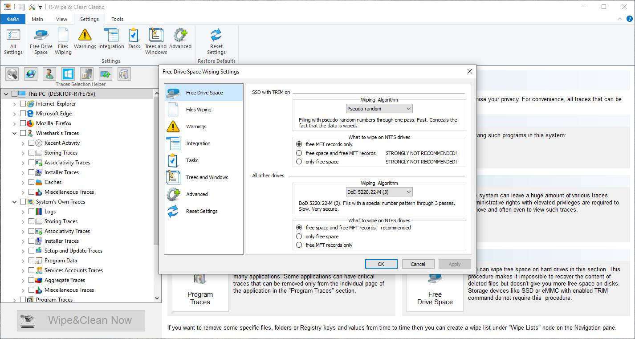The height and width of the screenshot is (339, 635).
Task: Switch to the View ribbon tab
Action: pyautogui.click(x=61, y=19)
